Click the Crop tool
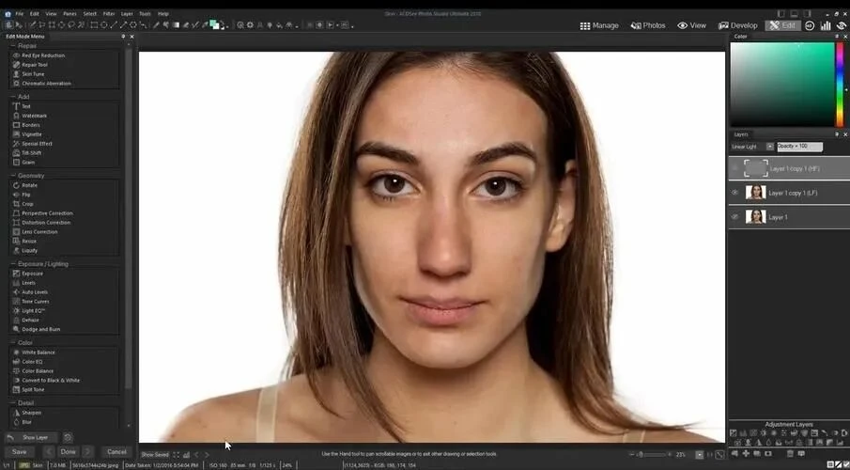Screen dimensions: 850x470 click(27, 204)
